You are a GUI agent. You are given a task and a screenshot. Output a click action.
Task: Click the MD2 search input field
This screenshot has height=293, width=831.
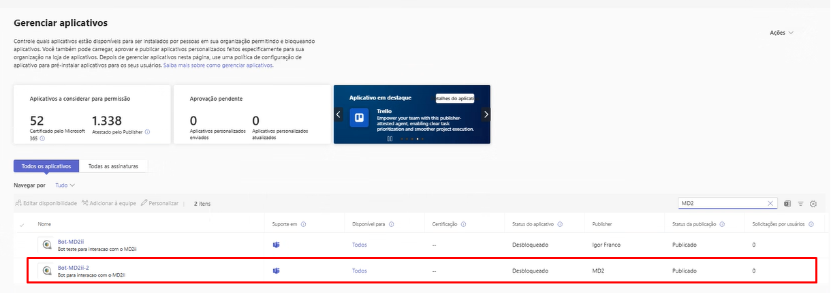pyautogui.click(x=721, y=203)
